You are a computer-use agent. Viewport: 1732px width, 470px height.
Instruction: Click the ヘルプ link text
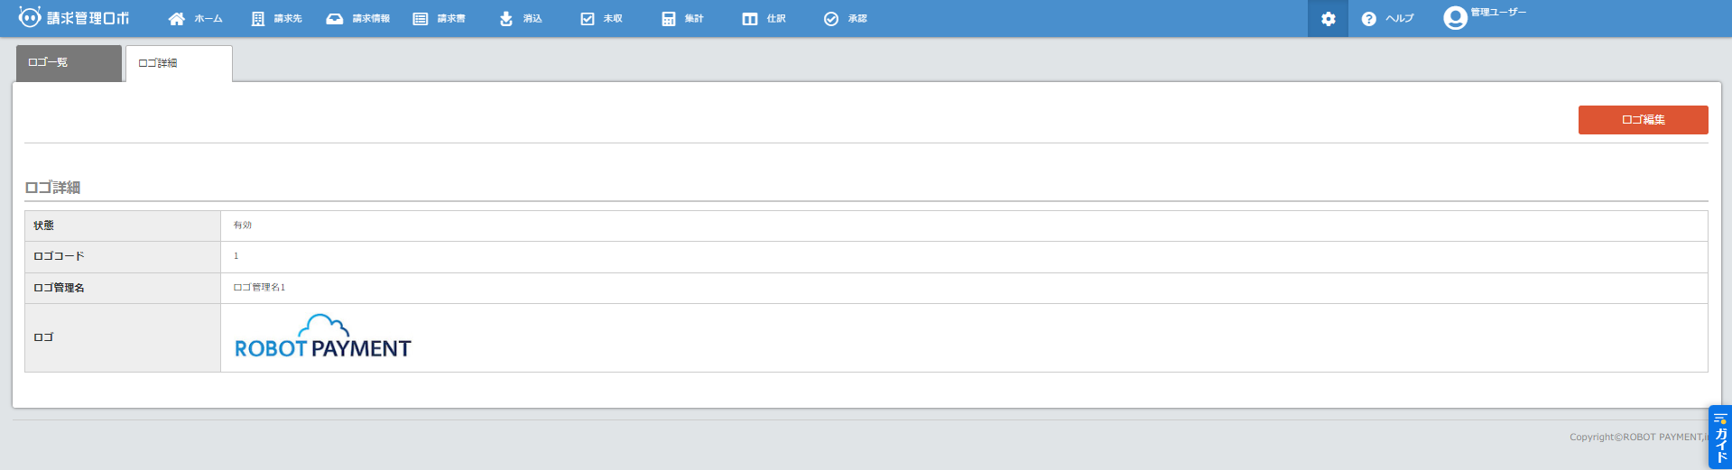click(x=1400, y=19)
